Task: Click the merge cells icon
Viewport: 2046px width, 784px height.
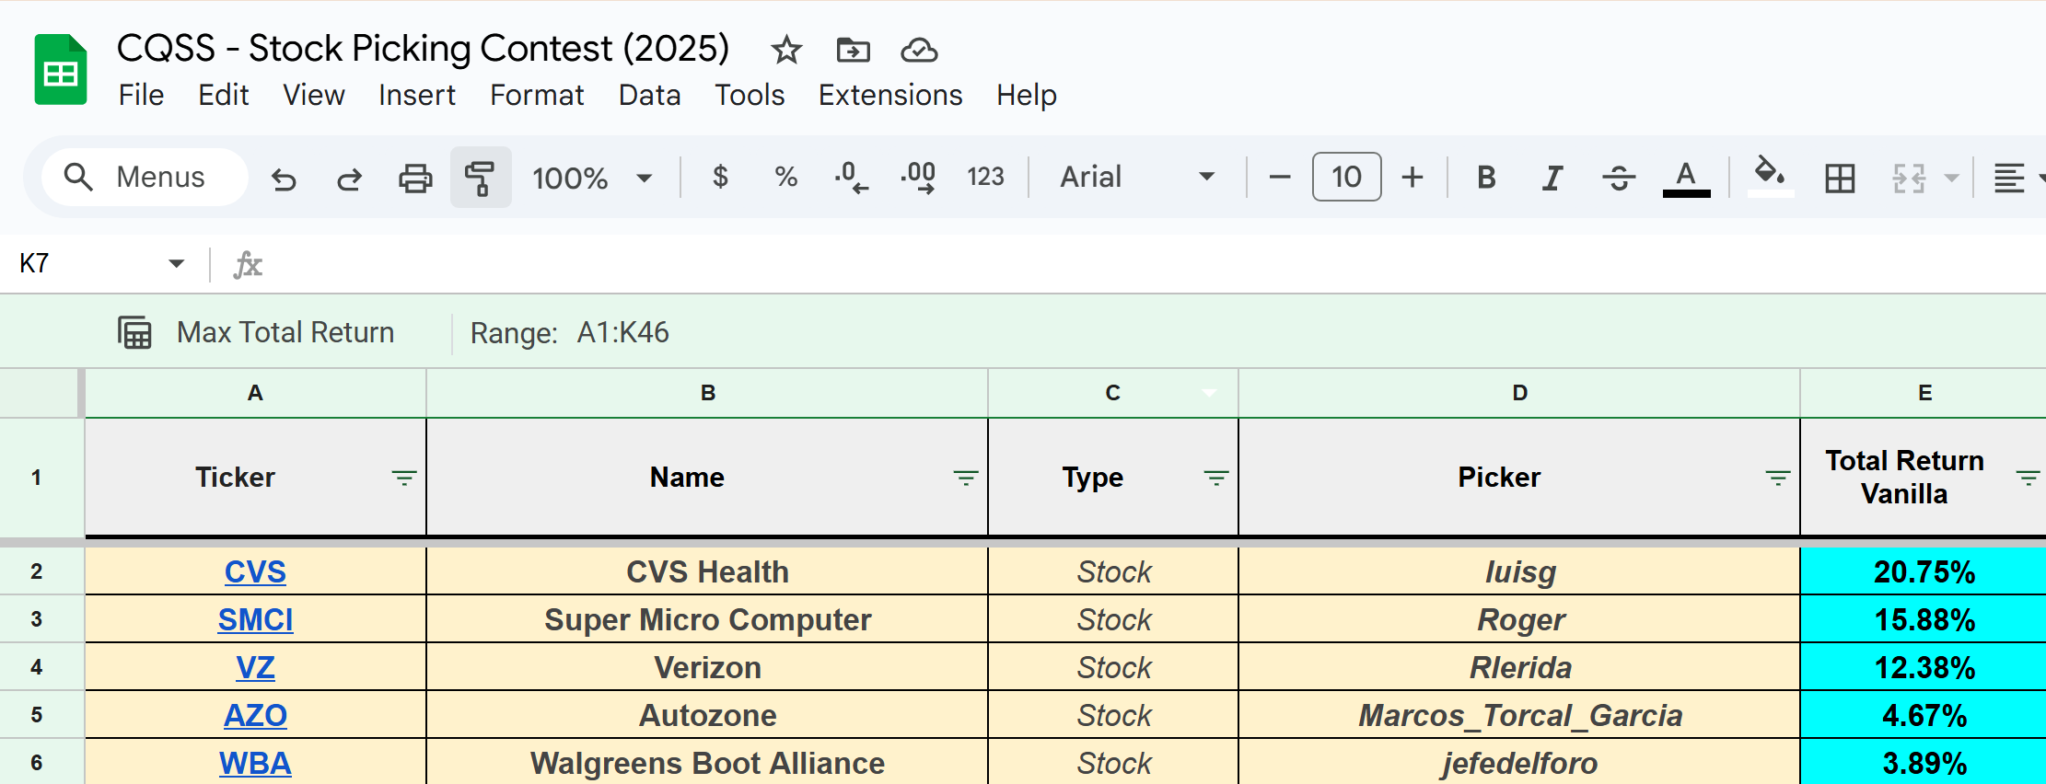Action: (1909, 178)
